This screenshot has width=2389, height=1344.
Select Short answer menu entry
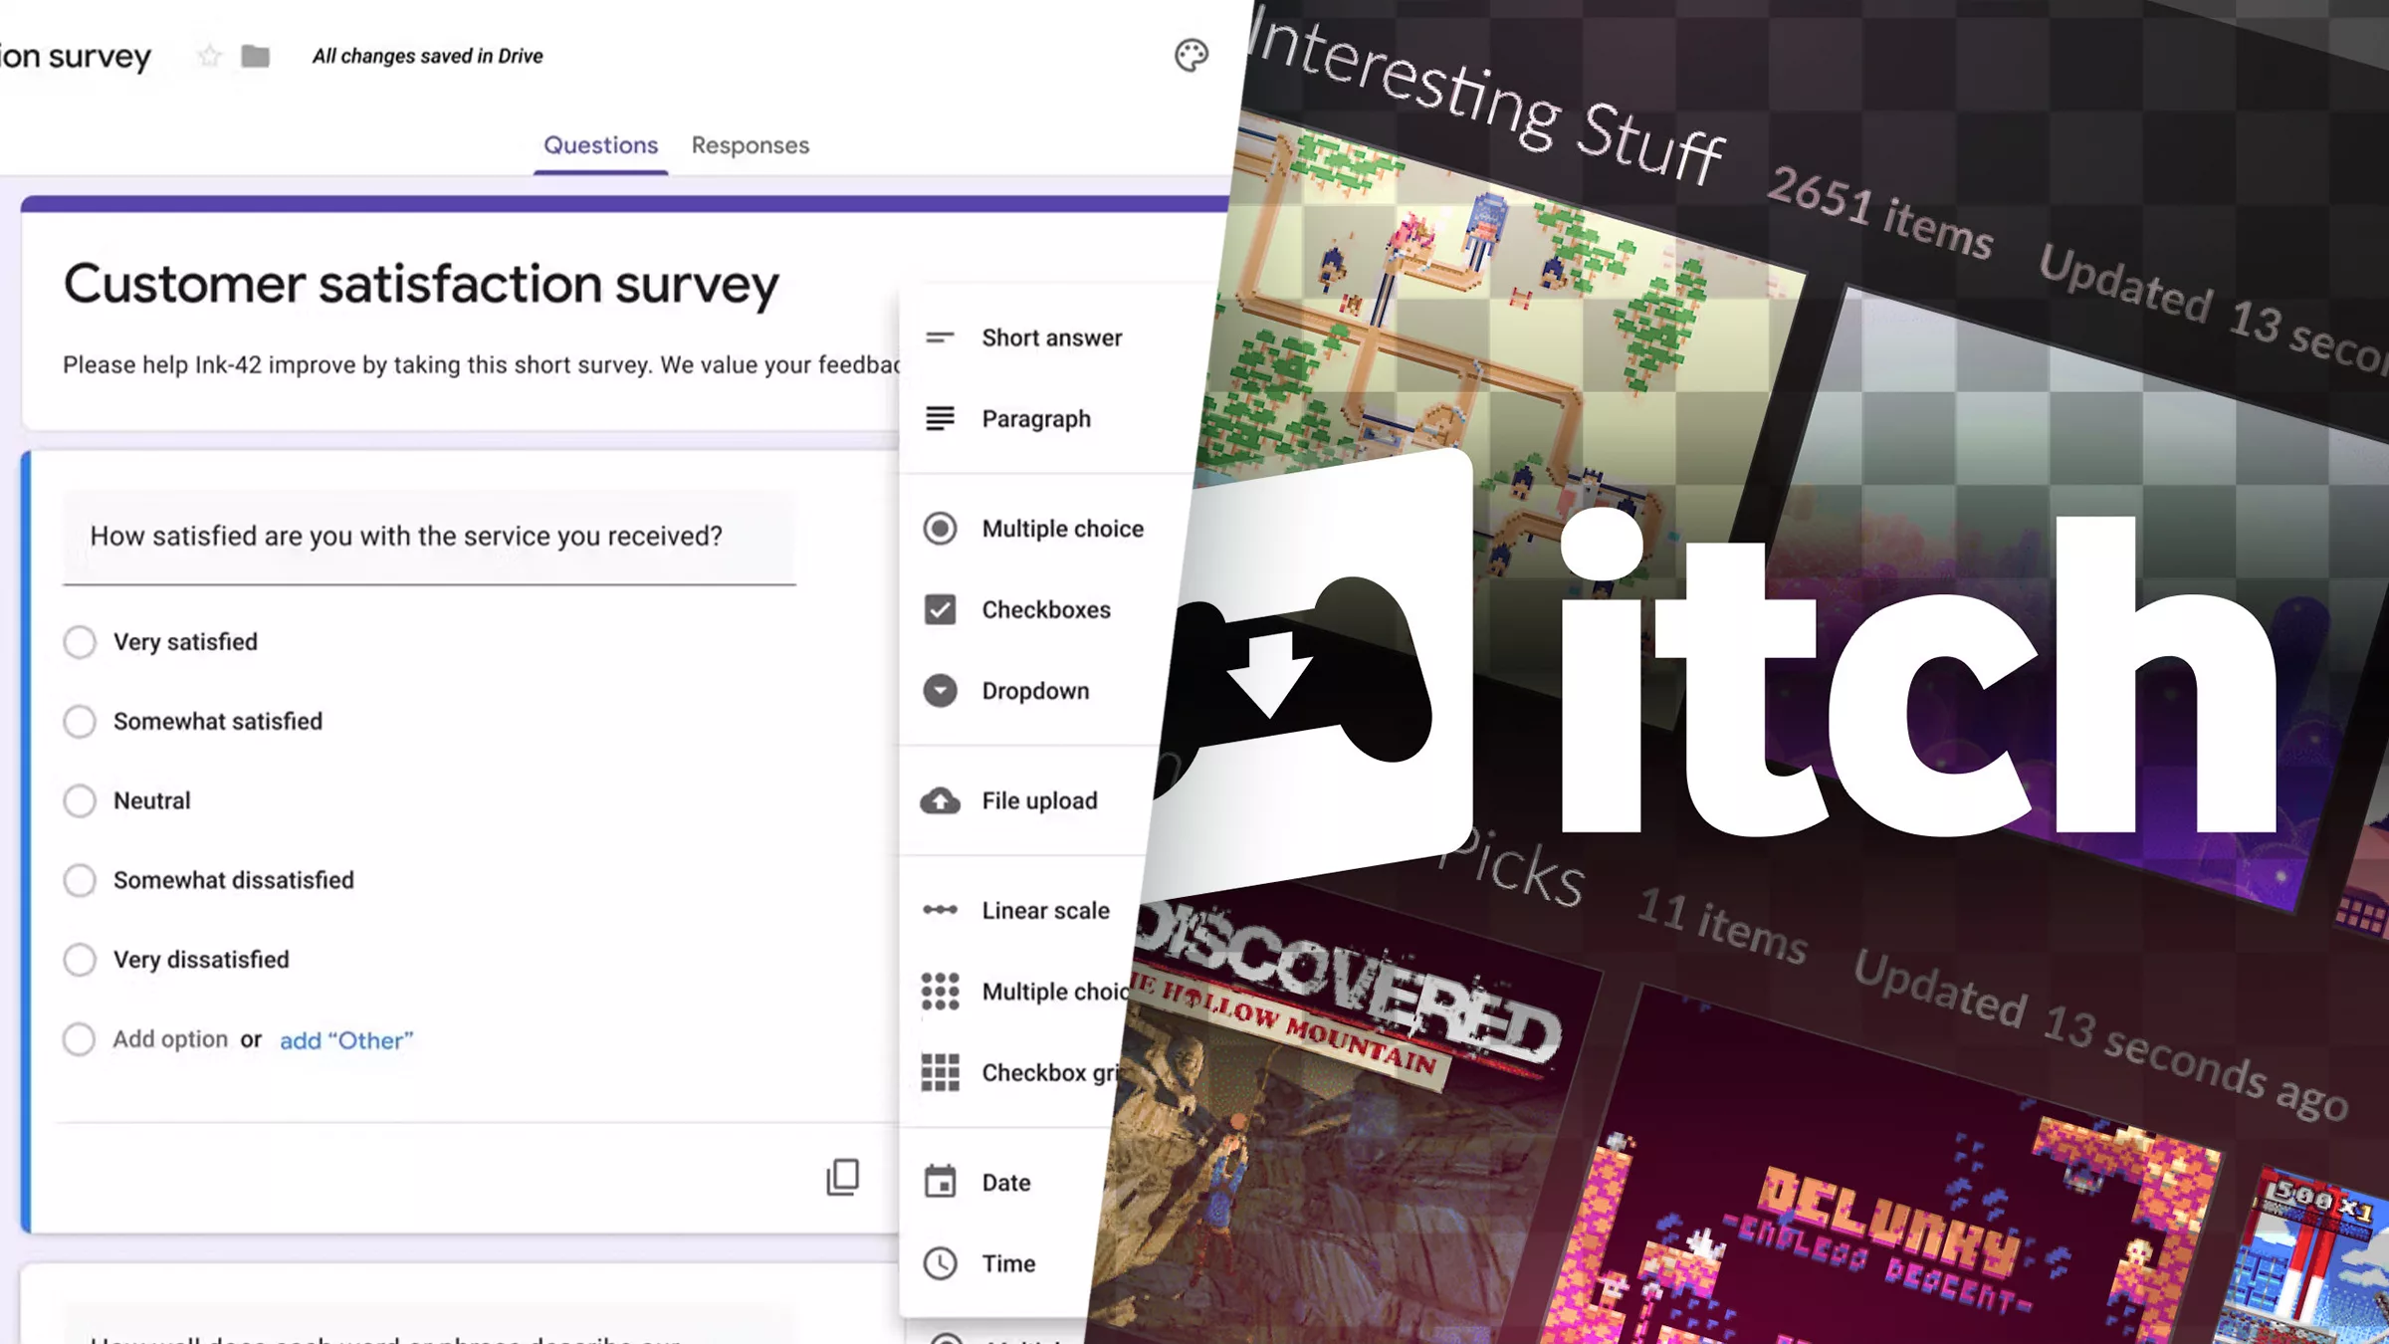(x=1051, y=338)
